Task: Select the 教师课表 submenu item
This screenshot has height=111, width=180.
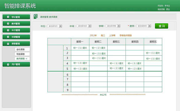Action: point(22,59)
